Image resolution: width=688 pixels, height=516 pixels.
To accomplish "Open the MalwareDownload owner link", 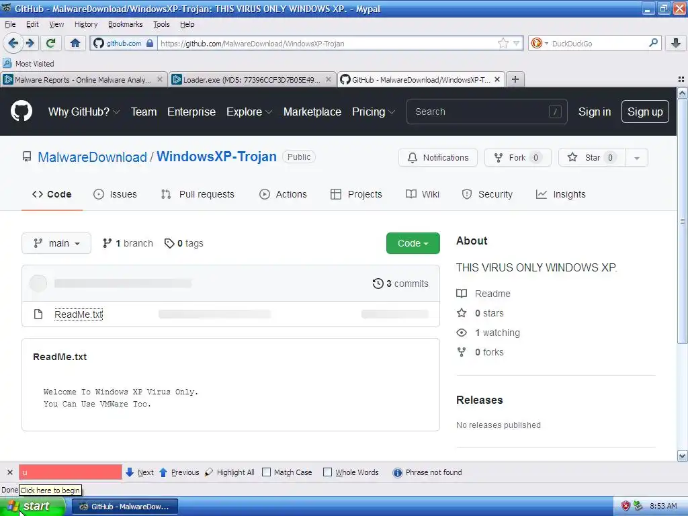I will [x=92, y=157].
